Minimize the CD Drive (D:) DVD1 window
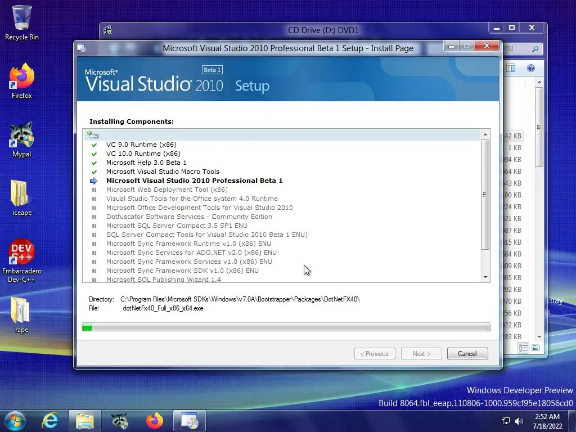This screenshot has width=576, height=432. click(497, 28)
